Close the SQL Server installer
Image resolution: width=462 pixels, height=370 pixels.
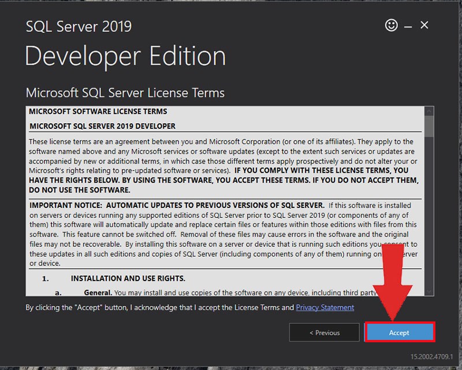tap(424, 25)
